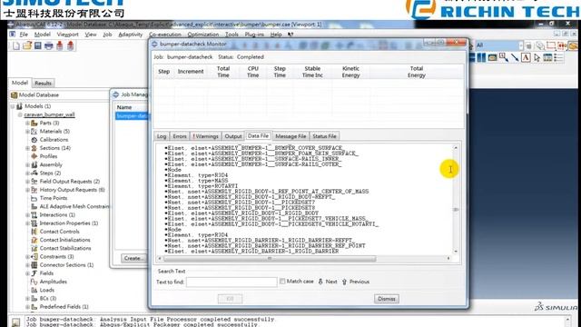Click the Text to find input field
This screenshot has height=327, width=581.
(x=231, y=282)
